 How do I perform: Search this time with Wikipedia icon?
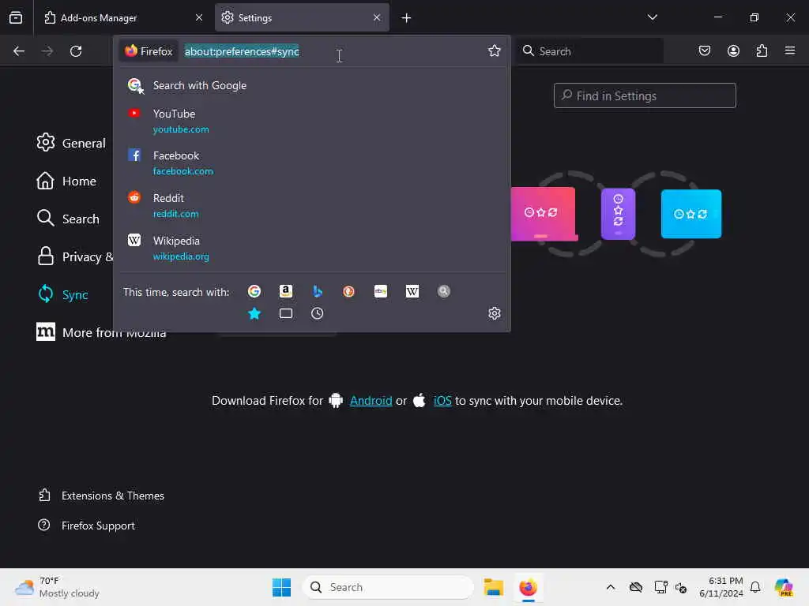[x=412, y=291]
